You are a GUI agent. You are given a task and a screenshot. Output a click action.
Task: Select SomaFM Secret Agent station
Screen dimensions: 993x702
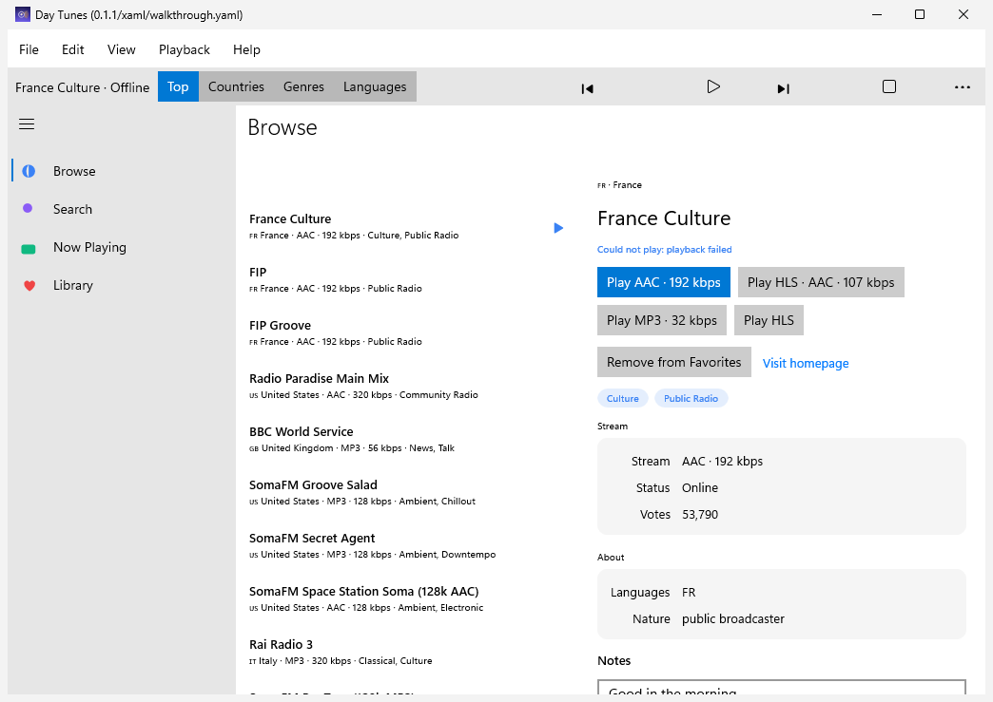pos(405,545)
